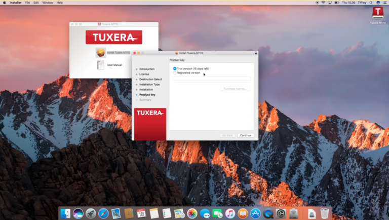Open the Tiffiny user menu
The height and width of the screenshot is (220, 389).
362,3
